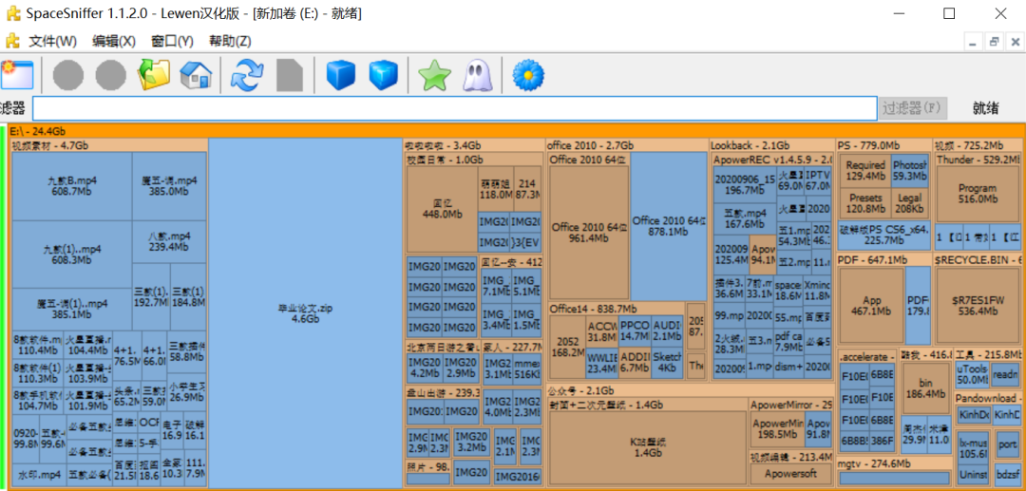1026x491 pixels.
Task: Select the Apowersoft block
Action: (x=790, y=473)
